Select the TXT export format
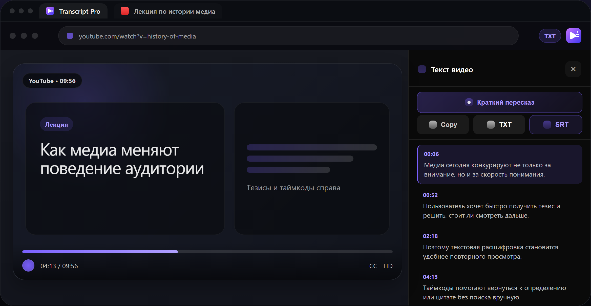This screenshot has height=306, width=591. [499, 124]
